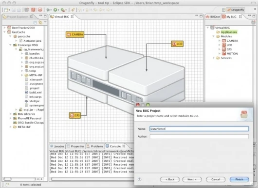Screen dimensions: 258x188
Task: Click the pencil/wand toolbar icon
Action: 73,10
